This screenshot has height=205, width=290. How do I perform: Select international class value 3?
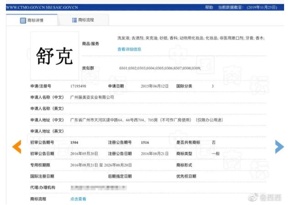(213, 86)
